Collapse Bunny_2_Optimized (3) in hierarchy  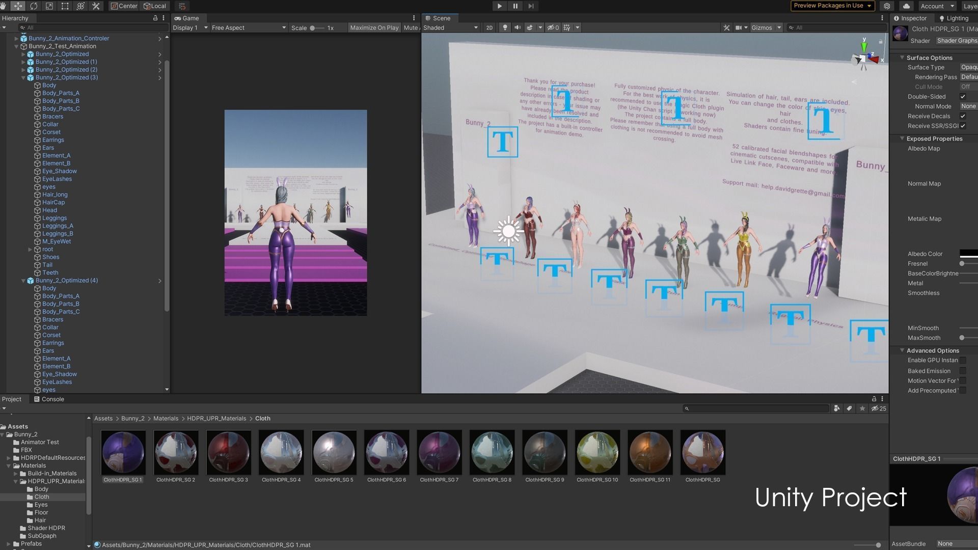tap(23, 78)
